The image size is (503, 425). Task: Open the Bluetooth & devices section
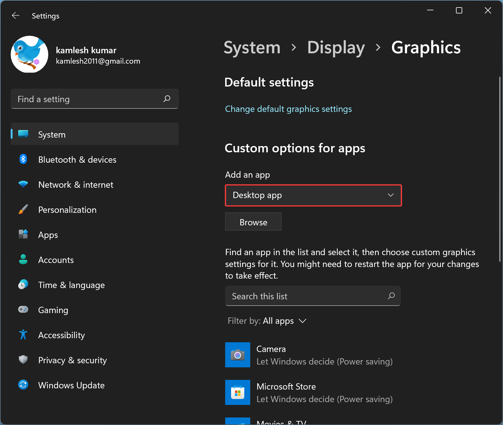click(x=95, y=160)
